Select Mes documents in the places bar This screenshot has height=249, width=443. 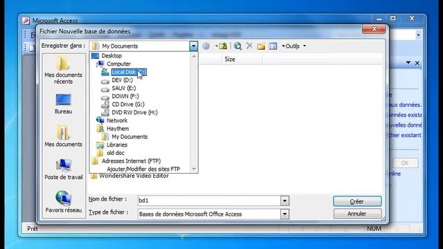pyautogui.click(x=63, y=136)
